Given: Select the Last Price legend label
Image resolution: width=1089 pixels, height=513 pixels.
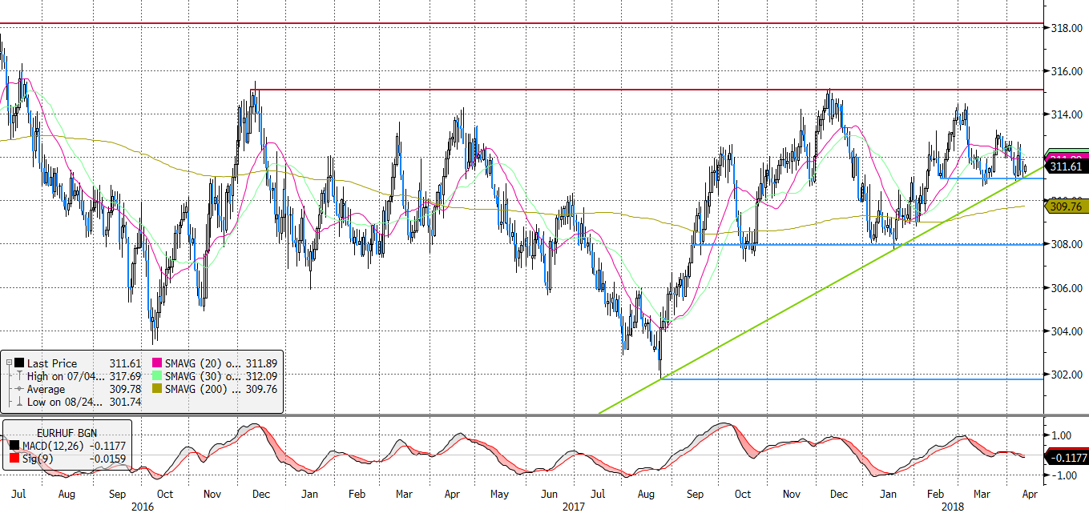Looking at the screenshot, I should pos(50,363).
